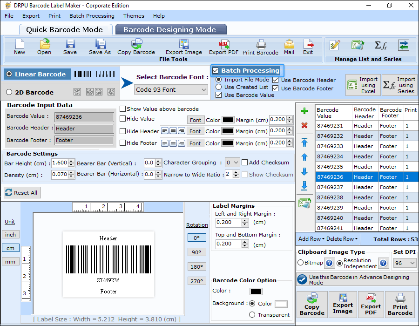Adjust Density spinner arrows
Viewport: 419px width, 326px height.
[x=71, y=175]
